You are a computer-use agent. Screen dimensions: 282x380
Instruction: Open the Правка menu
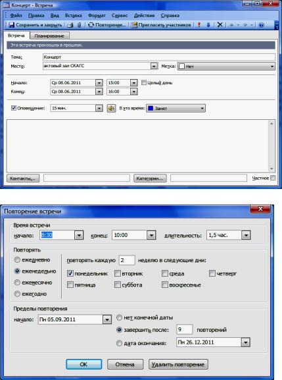click(x=36, y=16)
